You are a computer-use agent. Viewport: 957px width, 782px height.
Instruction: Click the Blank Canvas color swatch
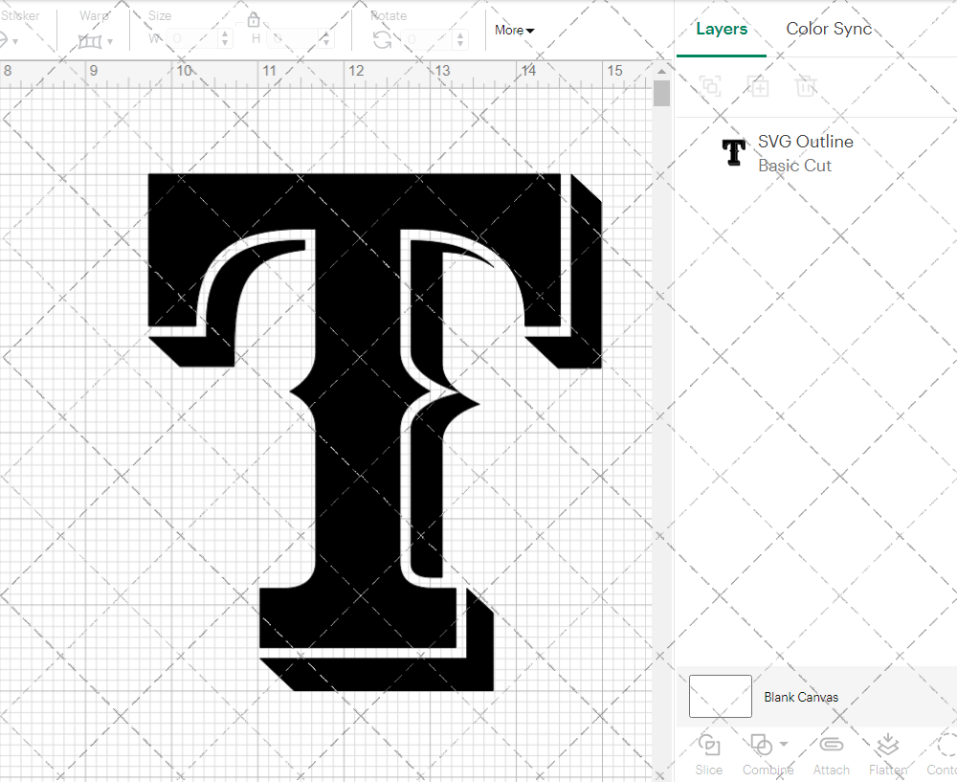pos(720,697)
